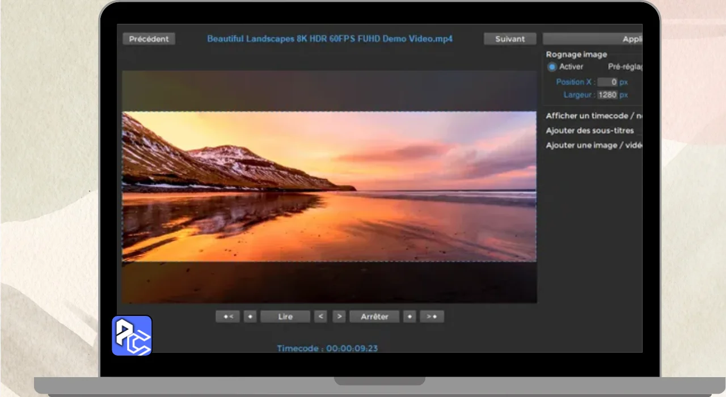
Task: Click the mark-in dot button left of Lire
Action: point(250,316)
